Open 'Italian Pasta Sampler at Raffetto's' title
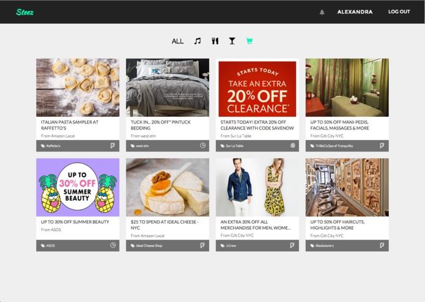This screenshot has width=425, height=302. [x=70, y=125]
